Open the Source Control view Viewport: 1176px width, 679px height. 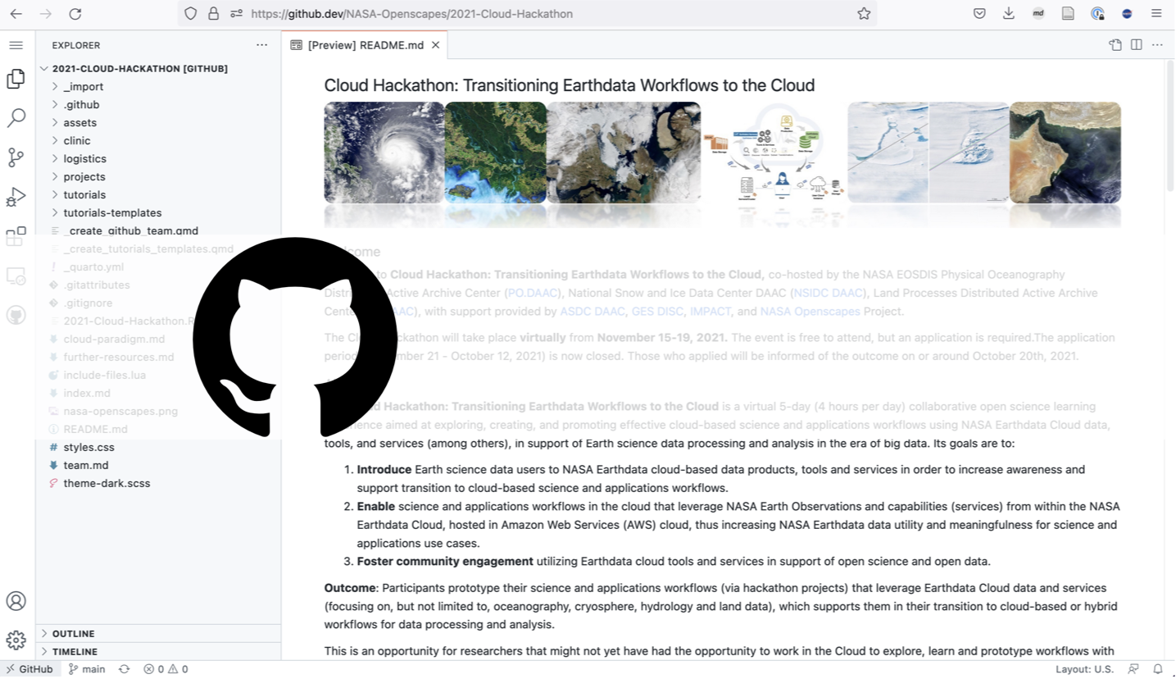16,157
